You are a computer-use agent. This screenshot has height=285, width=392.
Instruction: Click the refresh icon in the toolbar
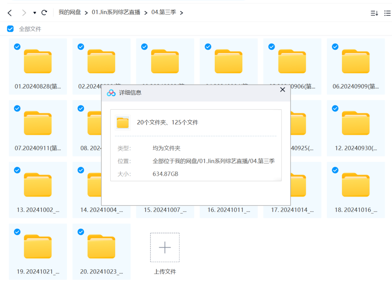pyautogui.click(x=44, y=12)
